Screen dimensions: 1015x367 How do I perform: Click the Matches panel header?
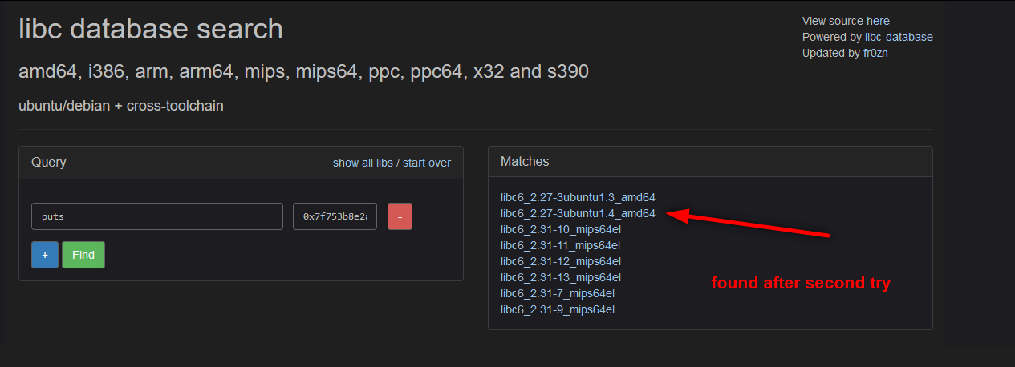click(x=710, y=162)
